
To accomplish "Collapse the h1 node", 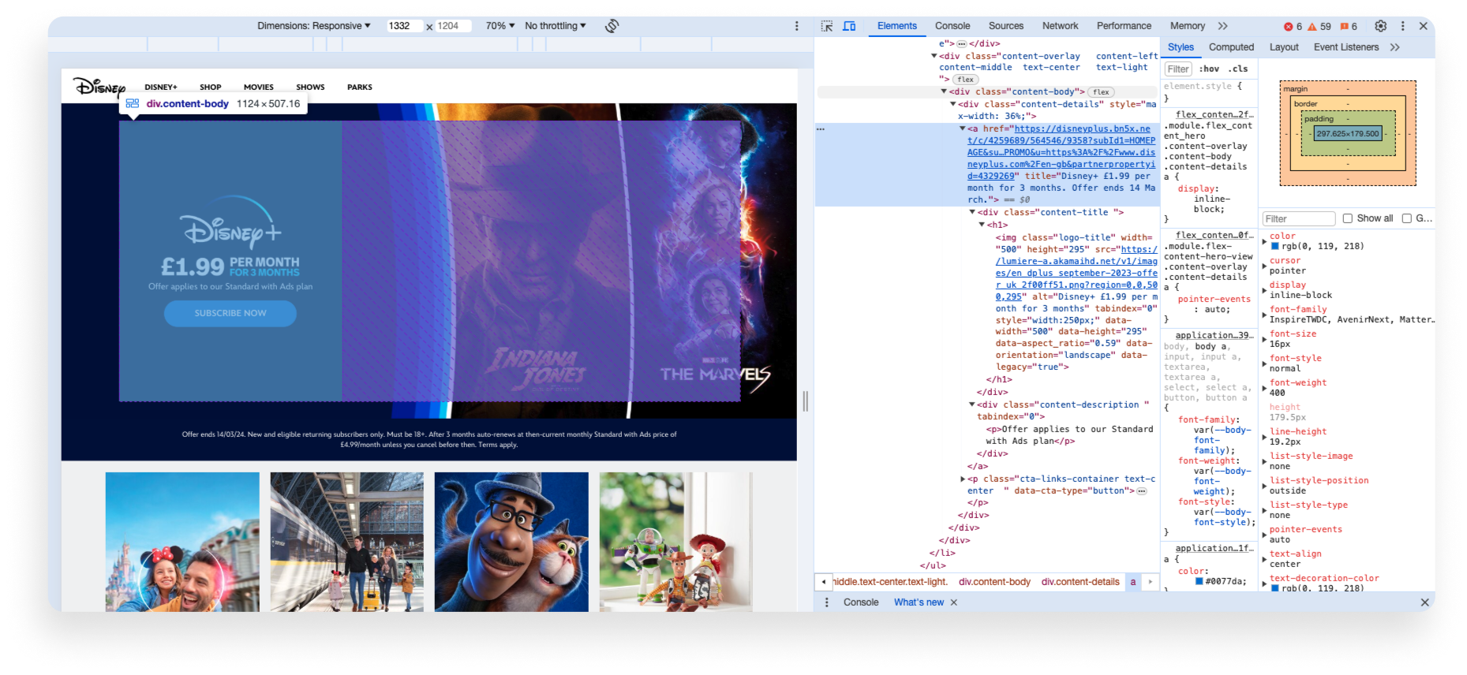I will tap(982, 225).
